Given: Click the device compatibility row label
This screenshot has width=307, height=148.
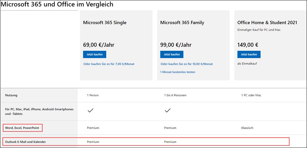Looking at the screenshot, I should click(x=39, y=112).
